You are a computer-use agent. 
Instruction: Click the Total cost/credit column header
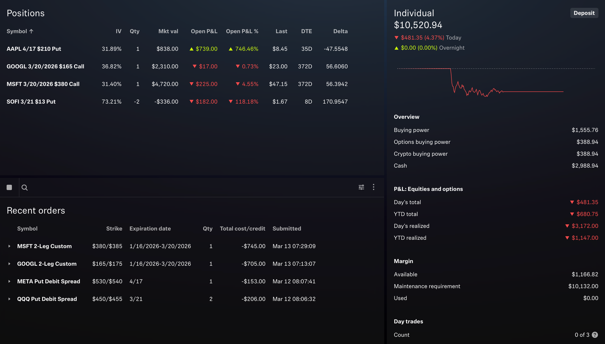(x=242, y=229)
